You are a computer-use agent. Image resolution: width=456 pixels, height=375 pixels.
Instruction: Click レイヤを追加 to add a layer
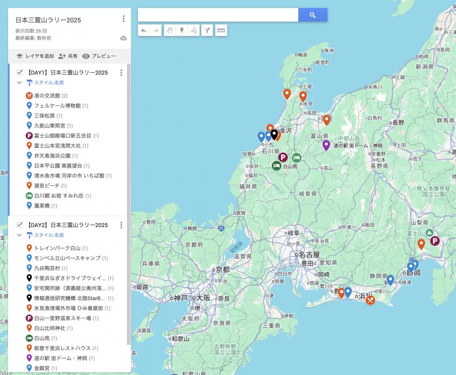[x=35, y=56]
